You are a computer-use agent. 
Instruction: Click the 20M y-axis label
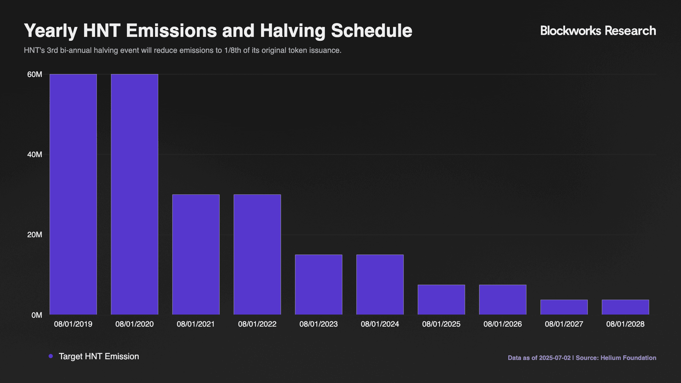35,235
